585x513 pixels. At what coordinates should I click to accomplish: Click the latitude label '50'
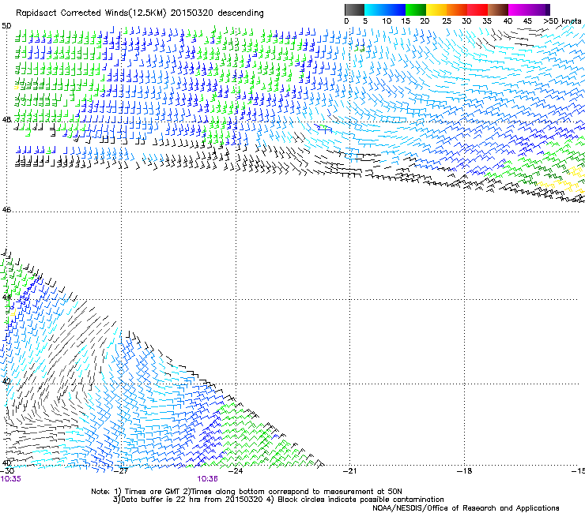pos(6,26)
